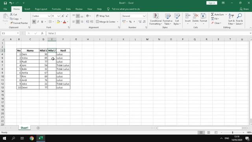Click the Save icon in title bar
252x142 pixels.
pyautogui.click(x=5, y=3)
